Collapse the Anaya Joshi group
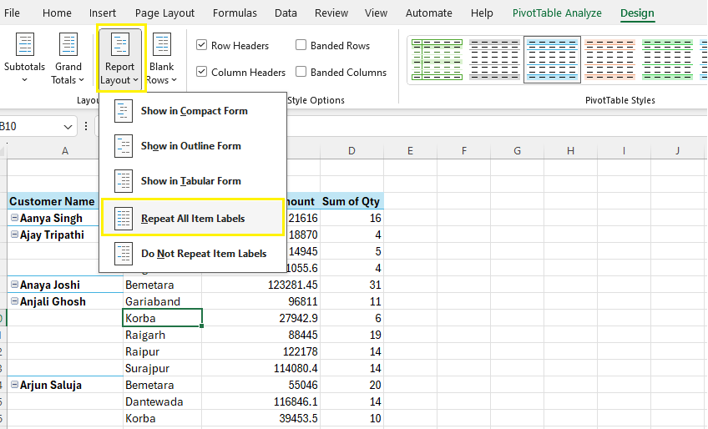The width and height of the screenshot is (708, 429). 14,285
